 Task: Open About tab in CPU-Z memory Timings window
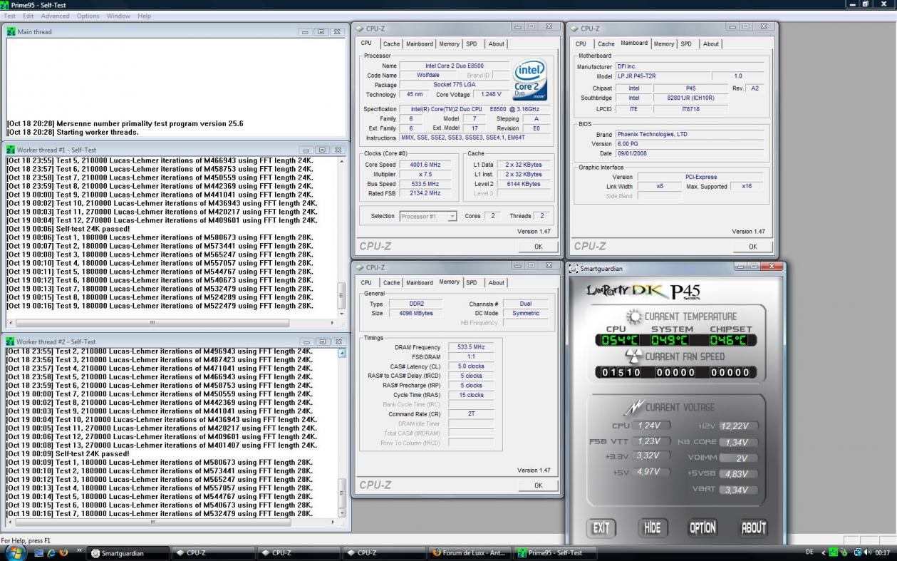[x=497, y=283]
